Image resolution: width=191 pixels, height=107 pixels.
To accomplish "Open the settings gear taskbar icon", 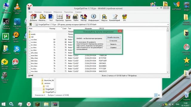I will [11, 104].
